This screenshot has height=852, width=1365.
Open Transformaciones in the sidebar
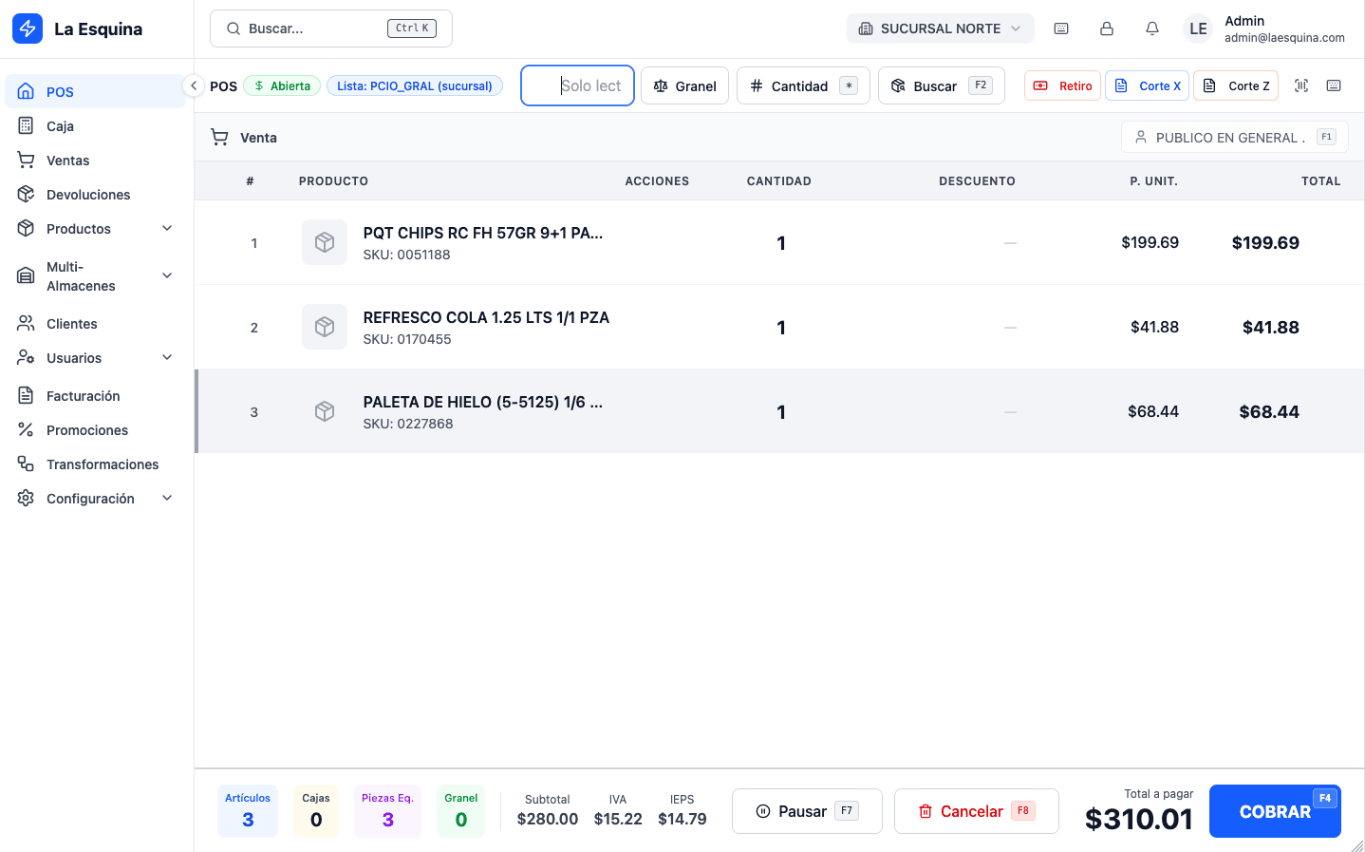pos(95,464)
